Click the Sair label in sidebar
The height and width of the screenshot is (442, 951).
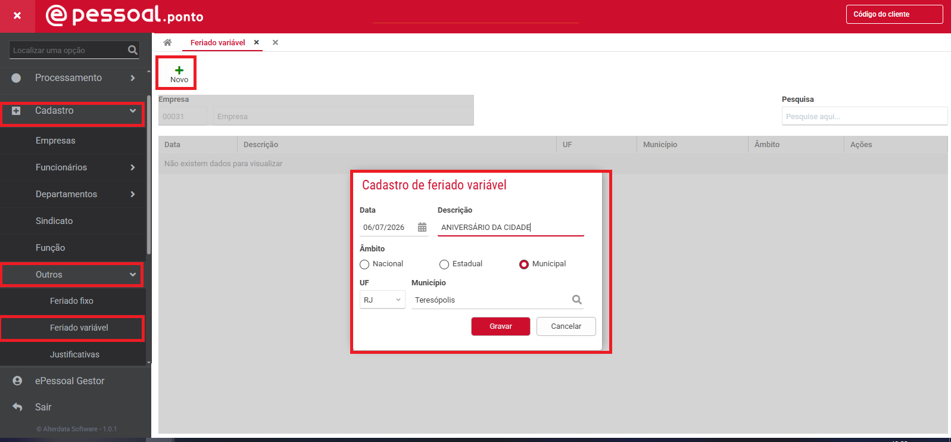coord(43,407)
